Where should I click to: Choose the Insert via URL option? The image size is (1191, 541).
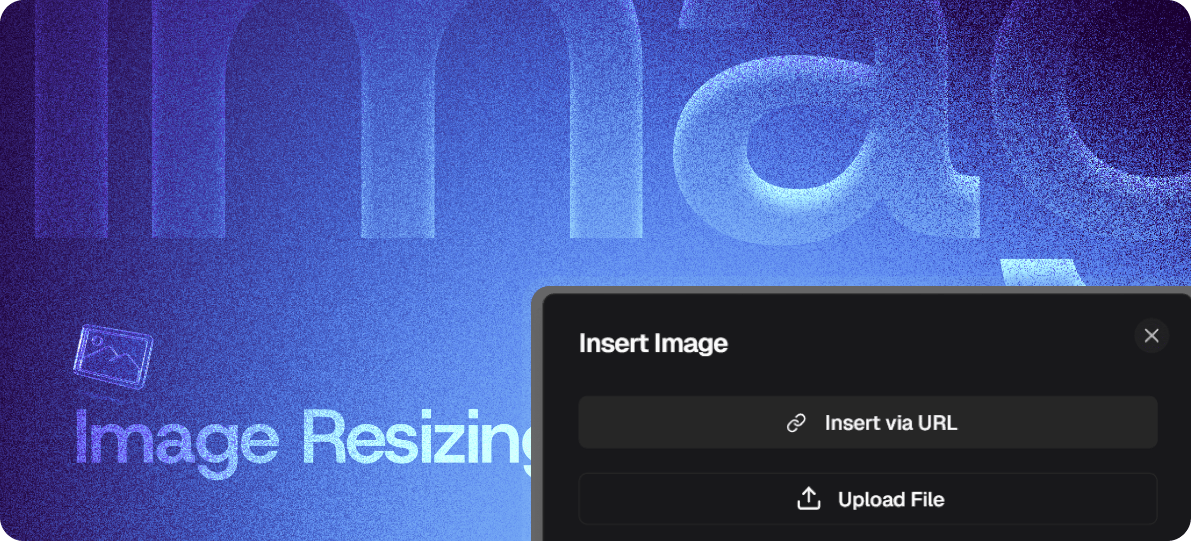[x=868, y=422]
